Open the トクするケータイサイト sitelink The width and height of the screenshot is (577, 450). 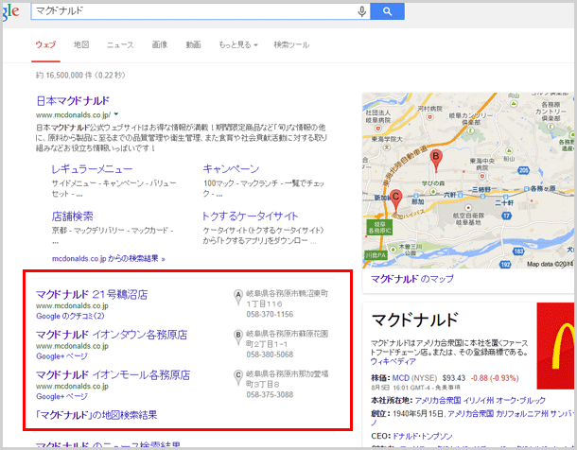tap(251, 216)
